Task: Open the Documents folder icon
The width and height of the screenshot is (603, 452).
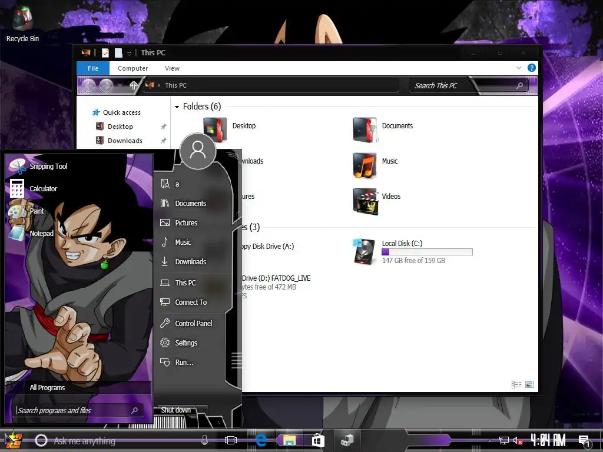Action: point(365,129)
